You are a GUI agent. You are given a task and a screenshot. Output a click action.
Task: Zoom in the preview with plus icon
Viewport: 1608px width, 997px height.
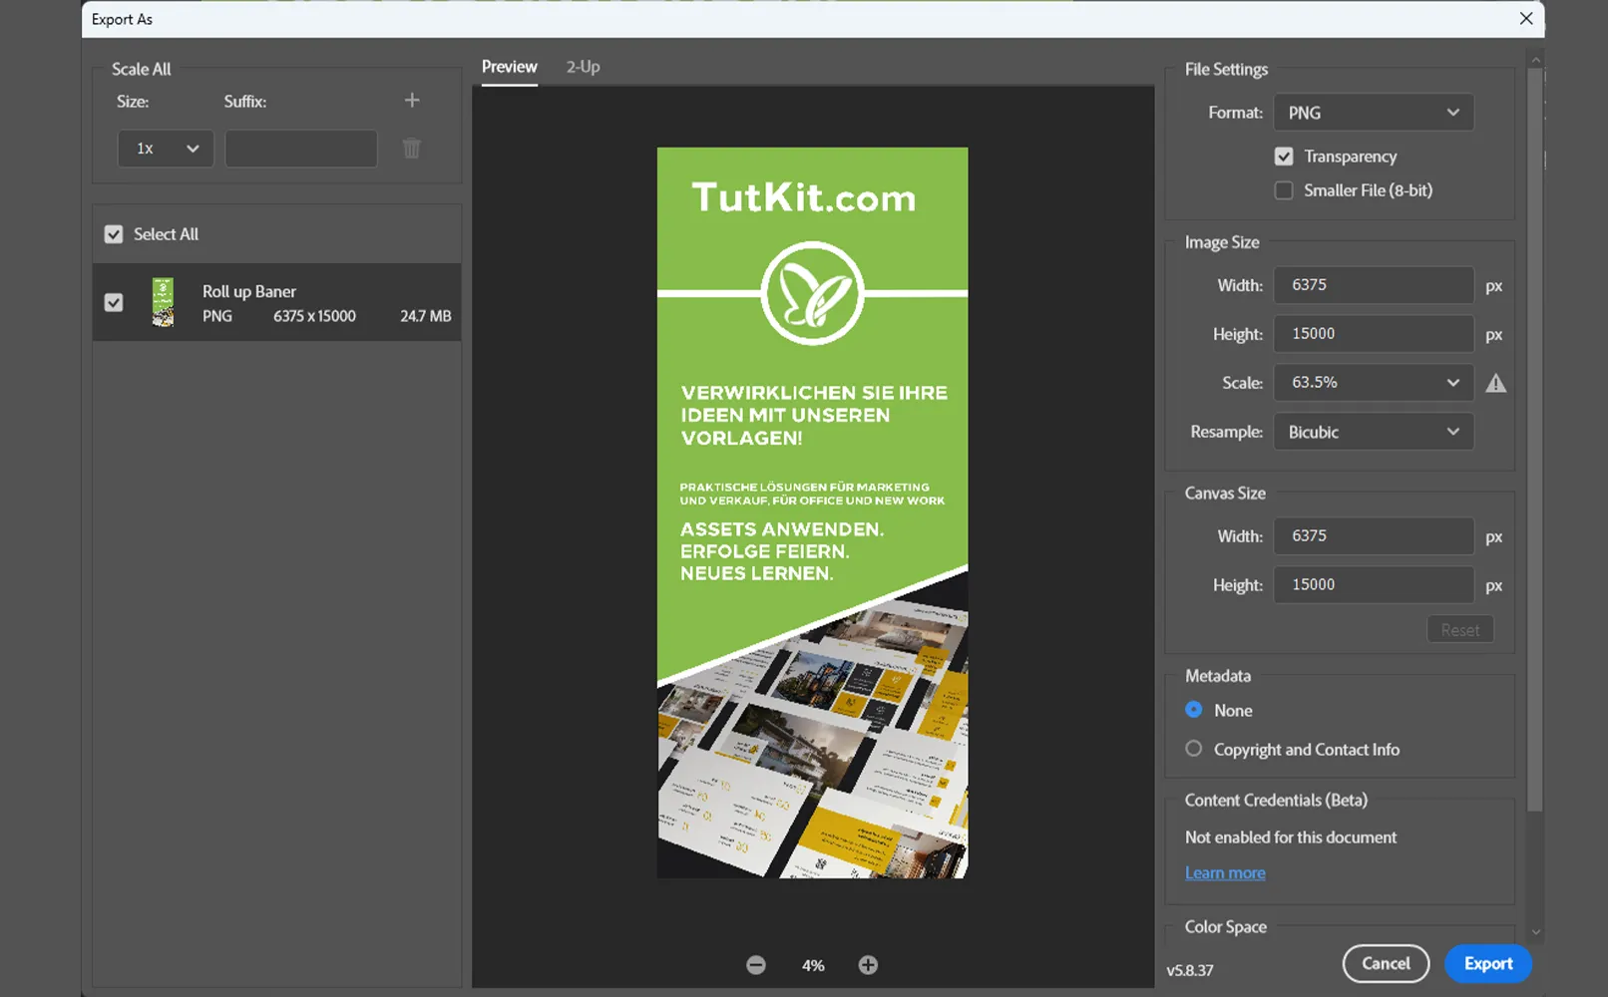tap(868, 965)
